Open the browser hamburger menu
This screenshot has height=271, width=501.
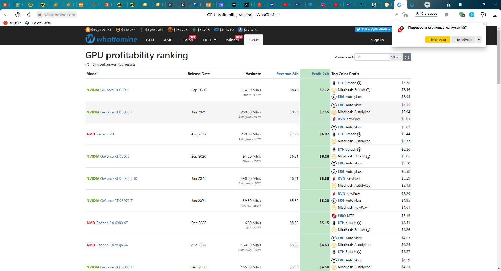pyautogui.click(x=460, y=4)
